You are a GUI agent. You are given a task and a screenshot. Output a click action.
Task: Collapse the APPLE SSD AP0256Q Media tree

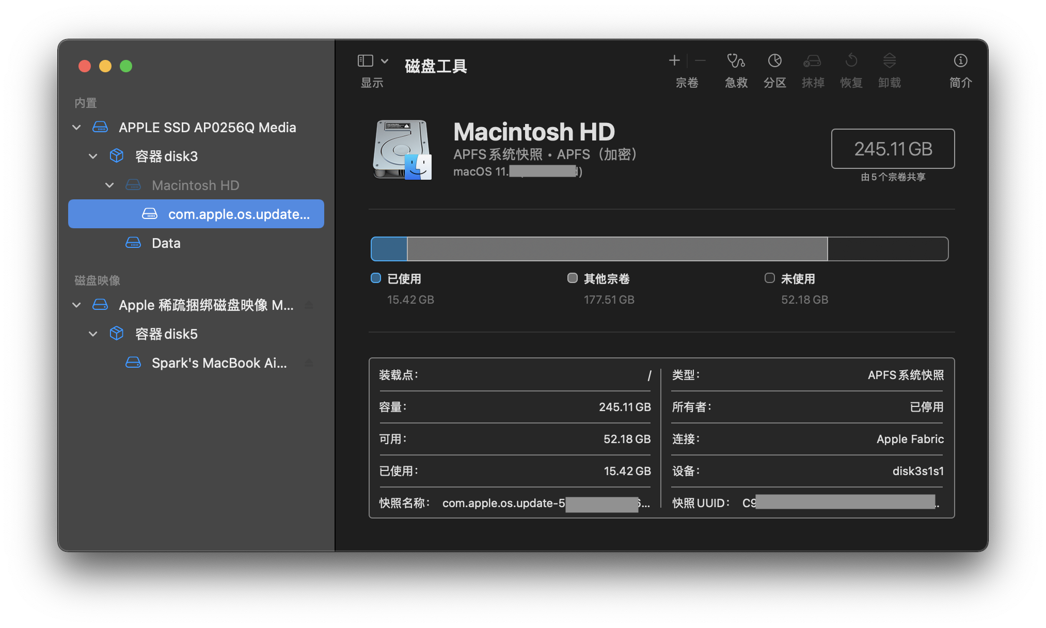pyautogui.click(x=77, y=128)
